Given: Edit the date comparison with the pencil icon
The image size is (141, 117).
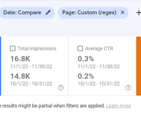Looking at the screenshot, I should click(48, 12).
